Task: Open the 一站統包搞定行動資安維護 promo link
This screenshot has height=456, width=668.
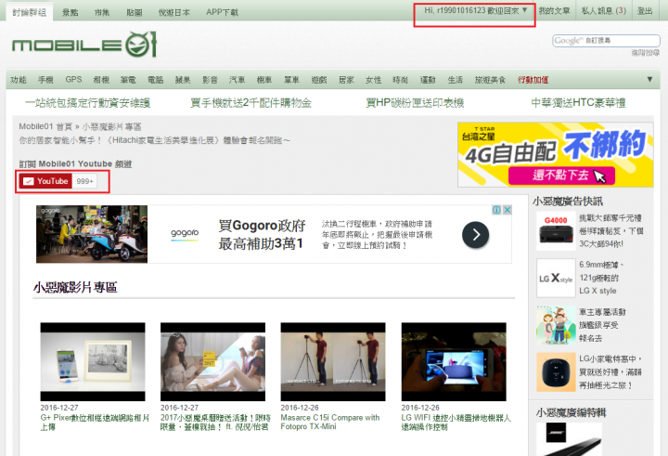Action: point(87,103)
